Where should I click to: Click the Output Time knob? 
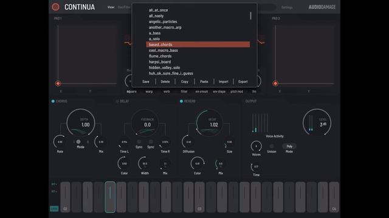pos(256,167)
